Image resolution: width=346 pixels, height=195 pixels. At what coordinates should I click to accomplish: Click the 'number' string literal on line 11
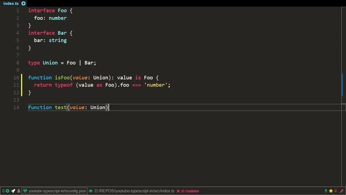156,85
